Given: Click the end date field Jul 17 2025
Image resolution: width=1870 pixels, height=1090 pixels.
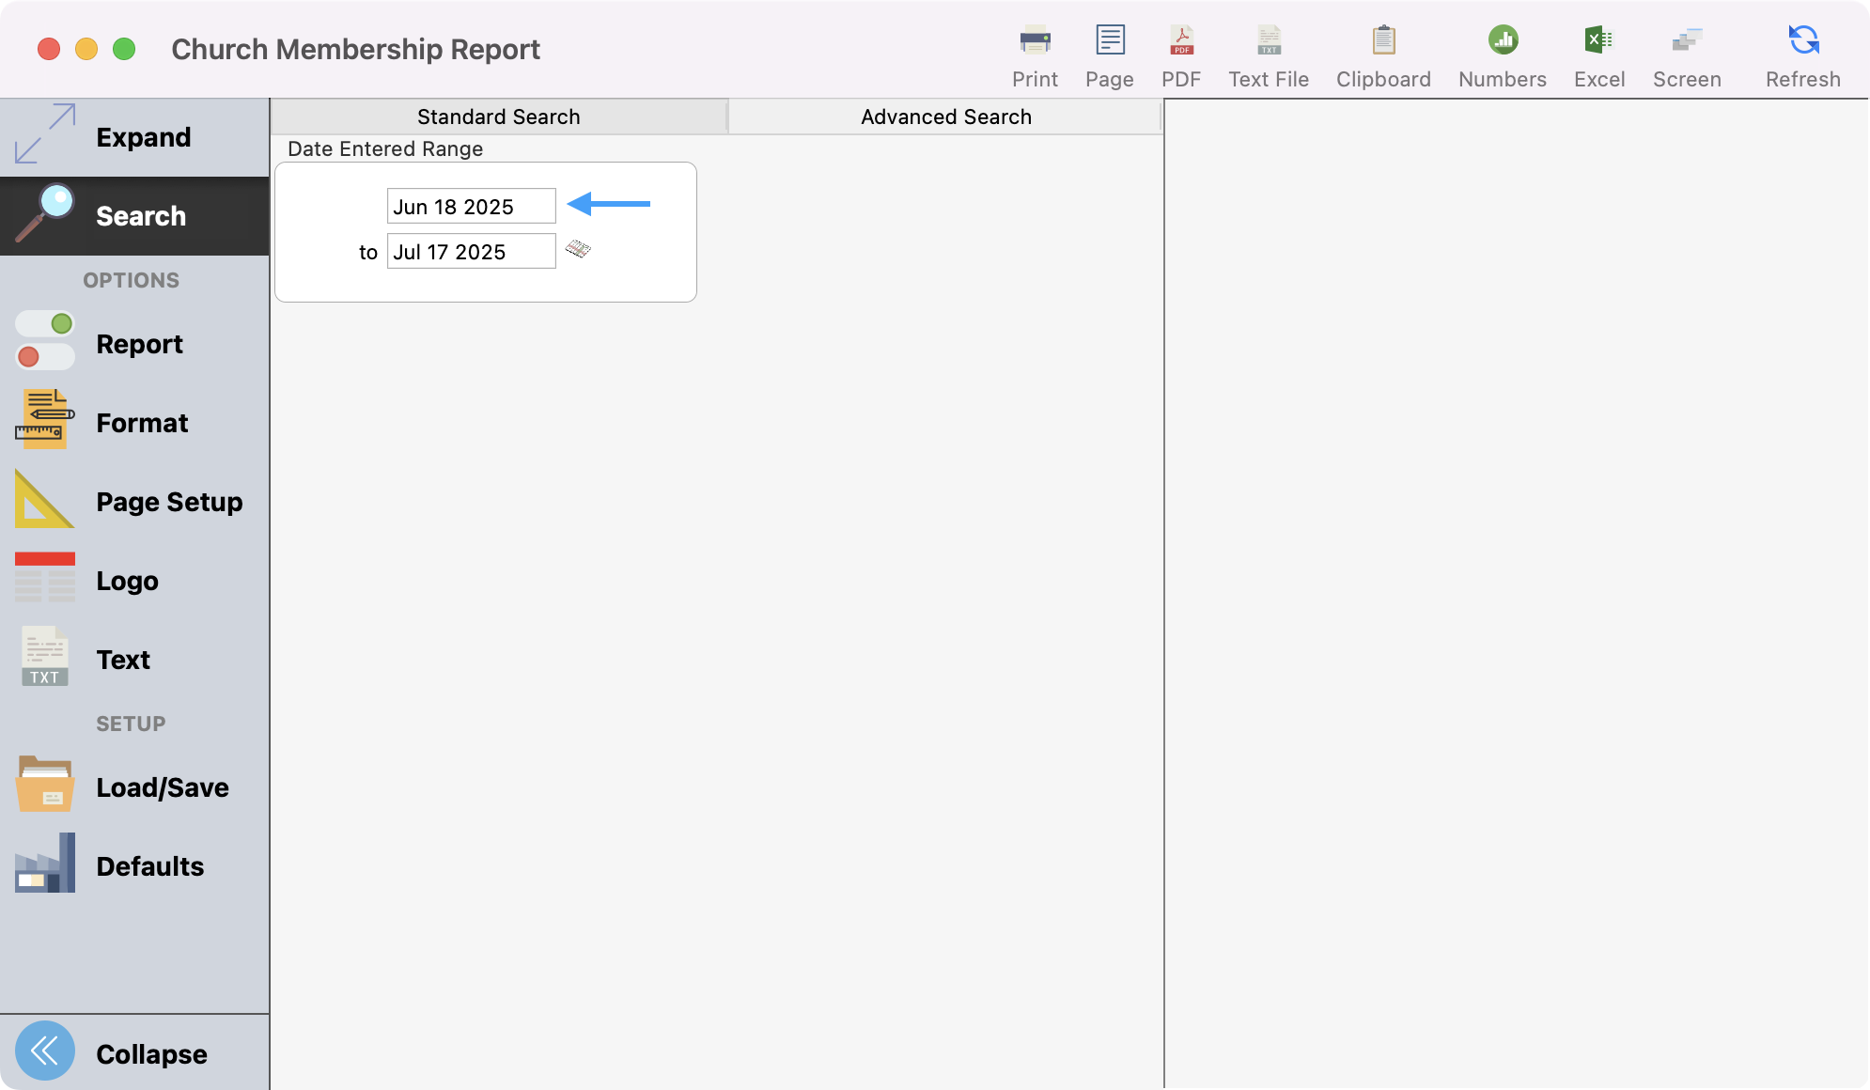Looking at the screenshot, I should click(x=471, y=252).
